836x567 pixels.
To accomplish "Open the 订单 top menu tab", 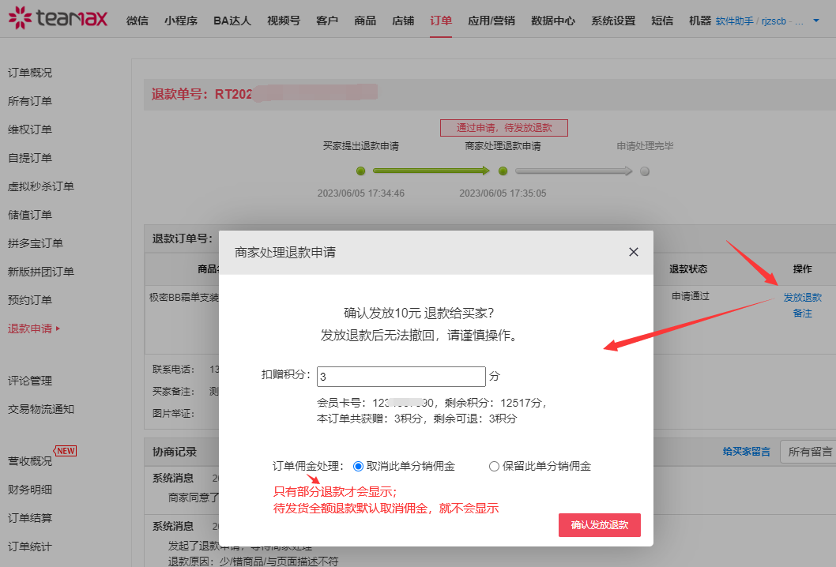I will click(441, 21).
